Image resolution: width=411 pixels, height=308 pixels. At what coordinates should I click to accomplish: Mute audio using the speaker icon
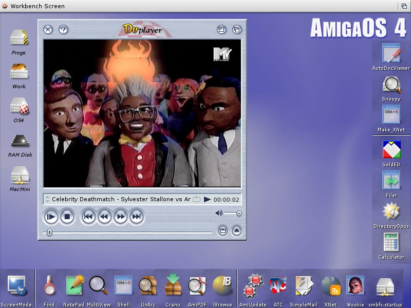click(x=219, y=213)
